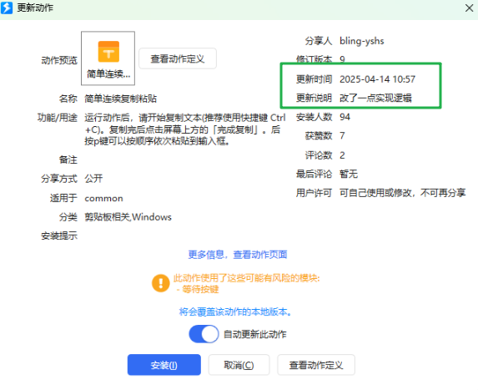478x390 pixels.
Task: Click the 用户许可 permission text
Action: pos(403,193)
